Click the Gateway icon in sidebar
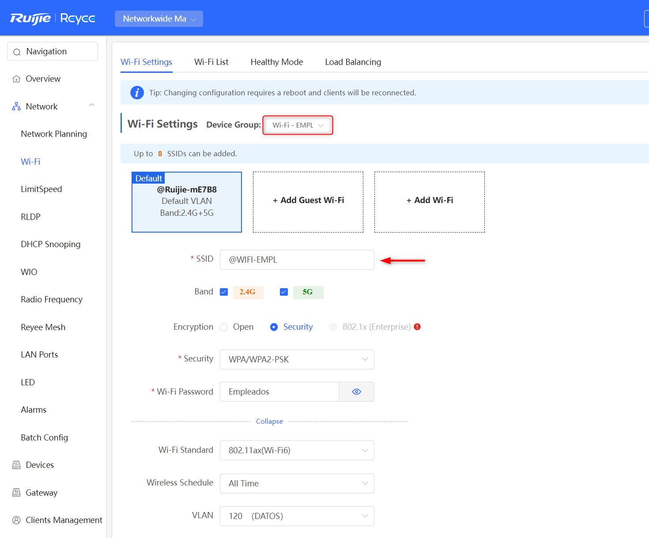This screenshot has height=538, width=649. (x=16, y=492)
